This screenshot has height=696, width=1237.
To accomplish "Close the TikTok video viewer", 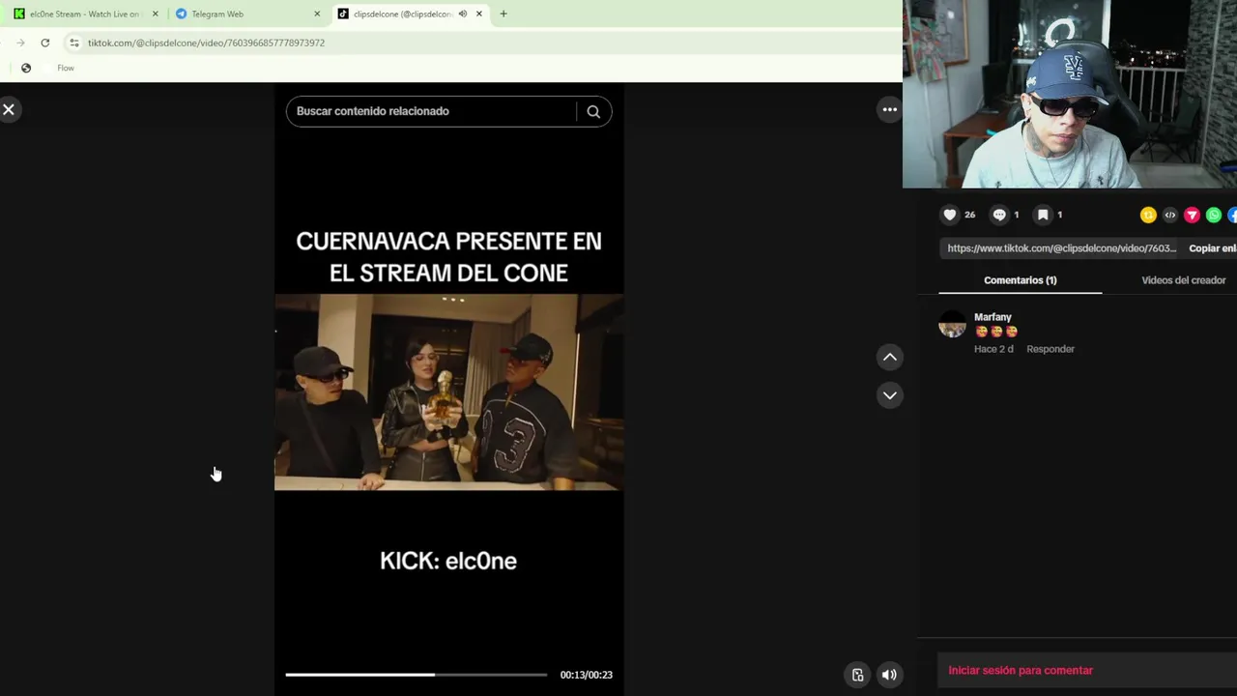I will pos(9,110).
